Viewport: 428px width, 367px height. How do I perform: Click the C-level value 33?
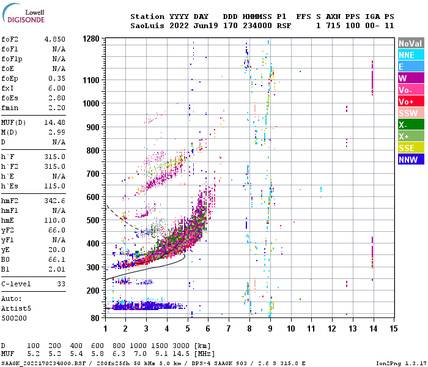tap(61, 284)
